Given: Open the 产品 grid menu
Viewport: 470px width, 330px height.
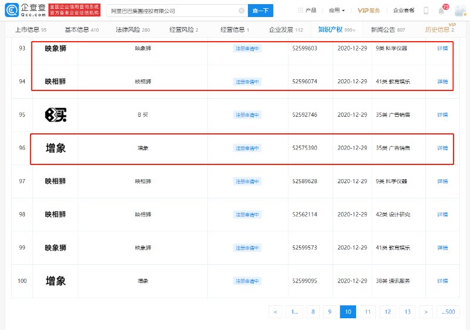Looking at the screenshot, I should (x=307, y=10).
